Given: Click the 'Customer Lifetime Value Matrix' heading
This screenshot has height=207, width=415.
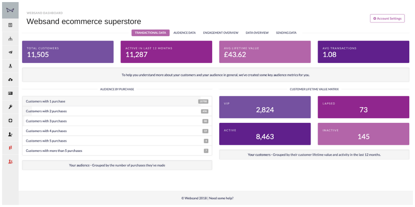Looking at the screenshot, I should pyautogui.click(x=314, y=89).
